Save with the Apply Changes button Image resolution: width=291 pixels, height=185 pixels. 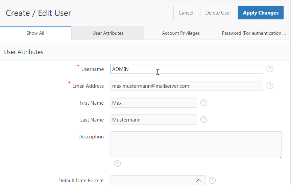261,13
